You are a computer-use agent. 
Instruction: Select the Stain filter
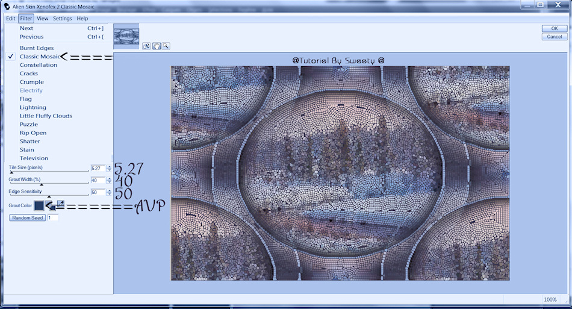(x=58, y=149)
